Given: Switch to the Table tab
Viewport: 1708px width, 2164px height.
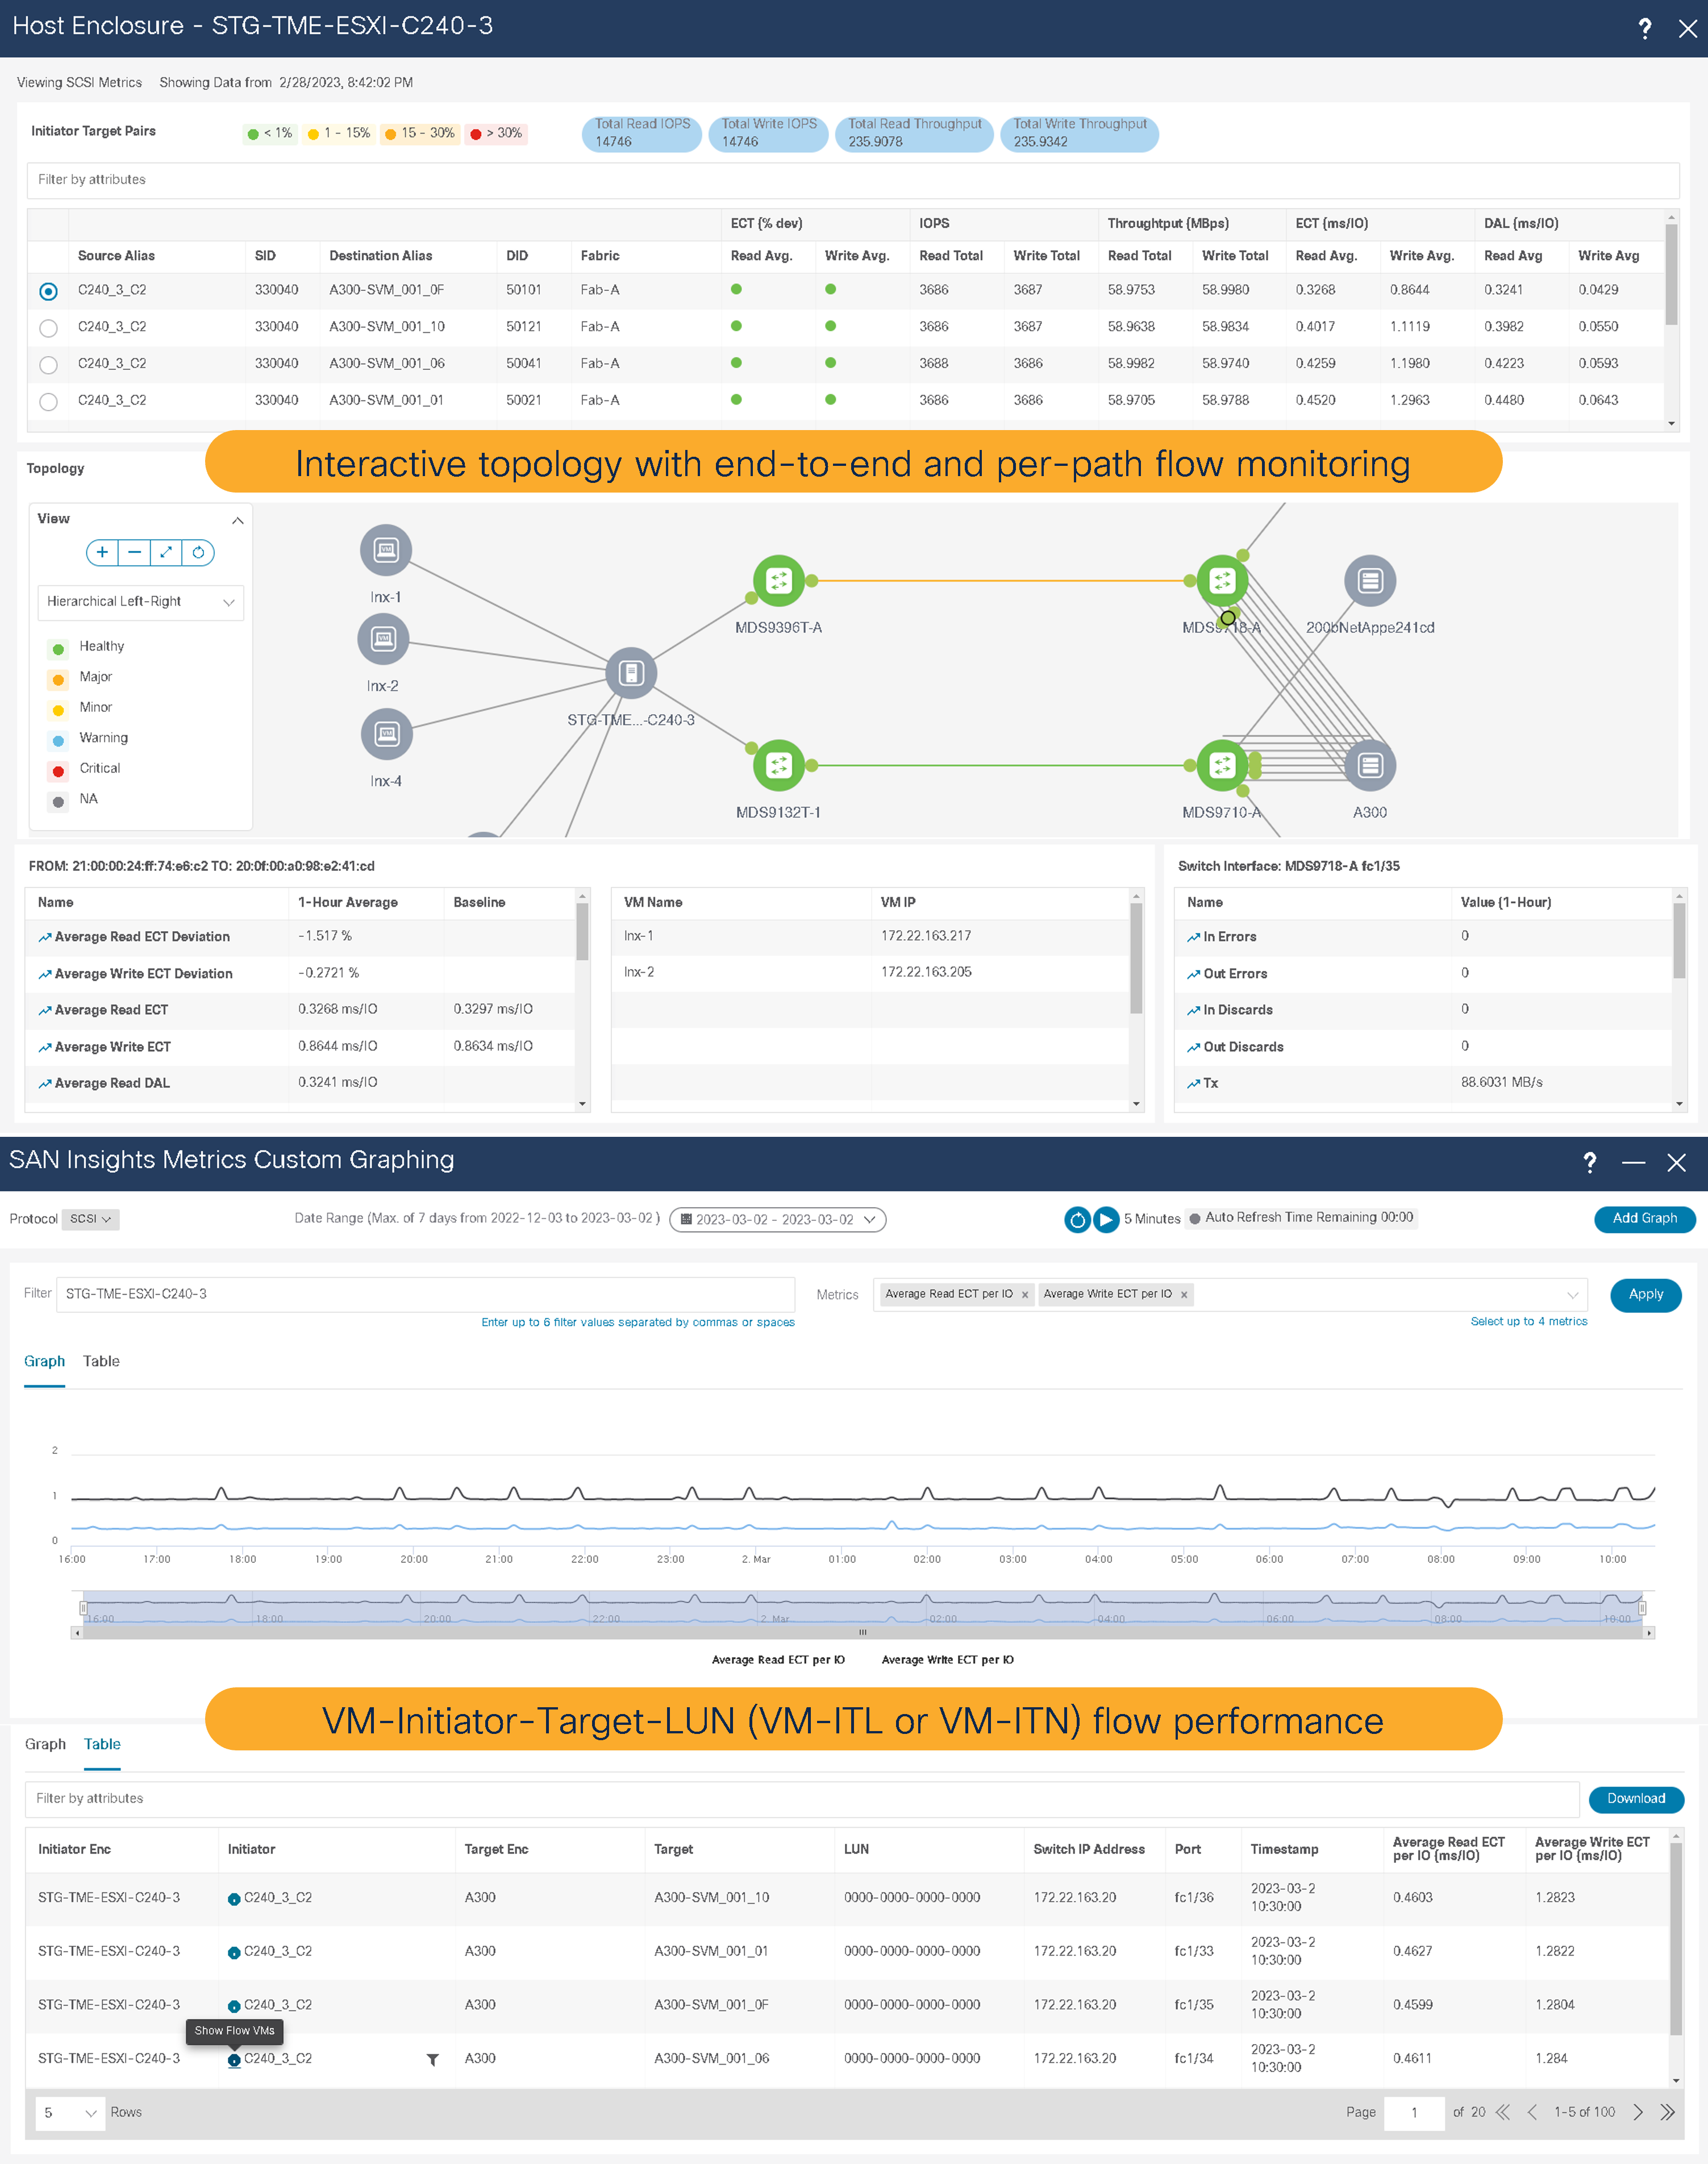Looking at the screenshot, I should [101, 1361].
